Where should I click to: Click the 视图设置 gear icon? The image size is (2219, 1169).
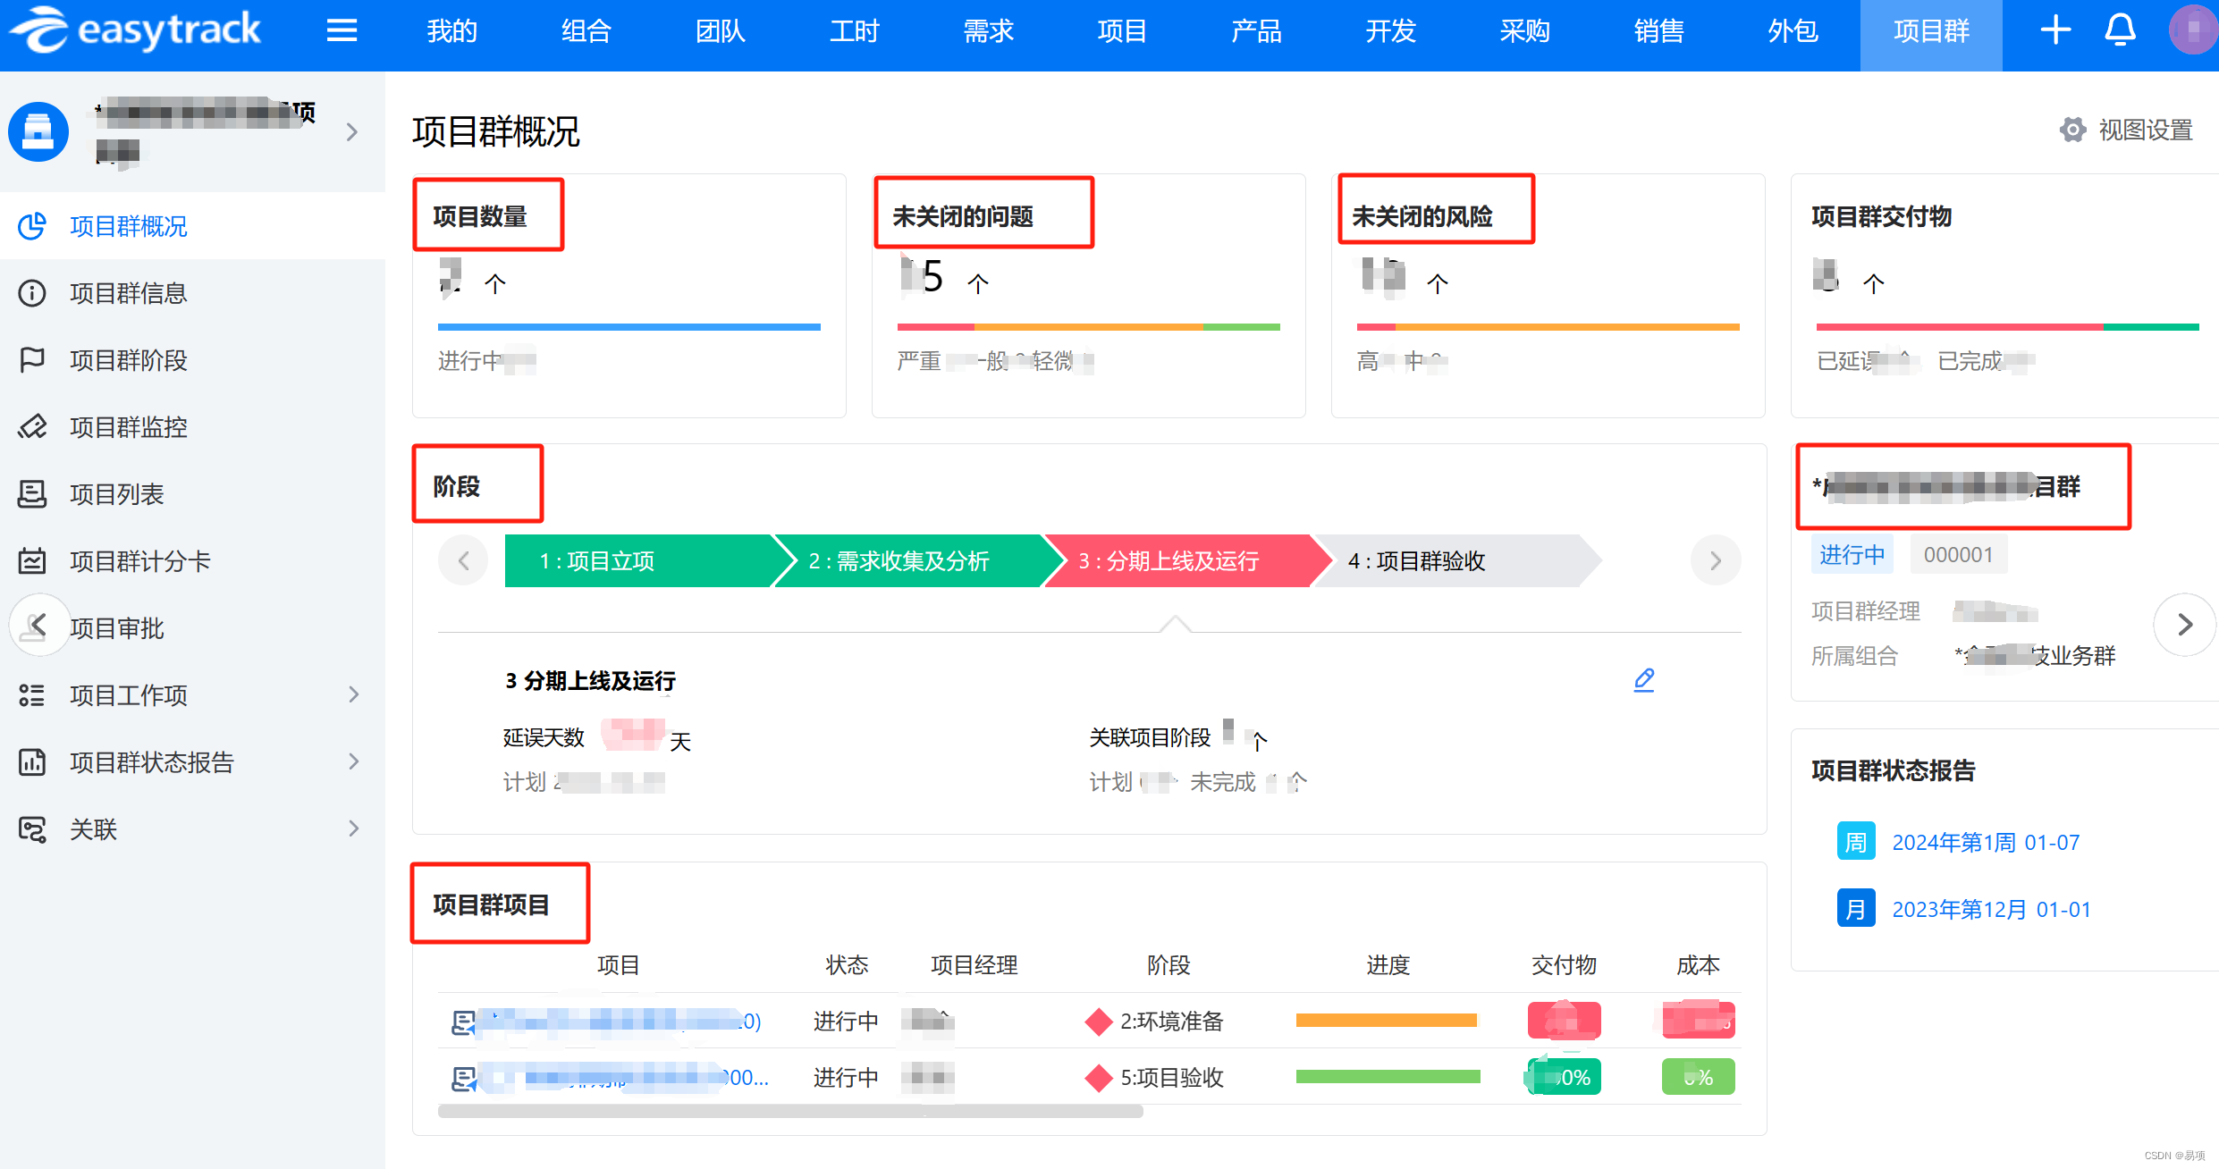[x=2072, y=130]
